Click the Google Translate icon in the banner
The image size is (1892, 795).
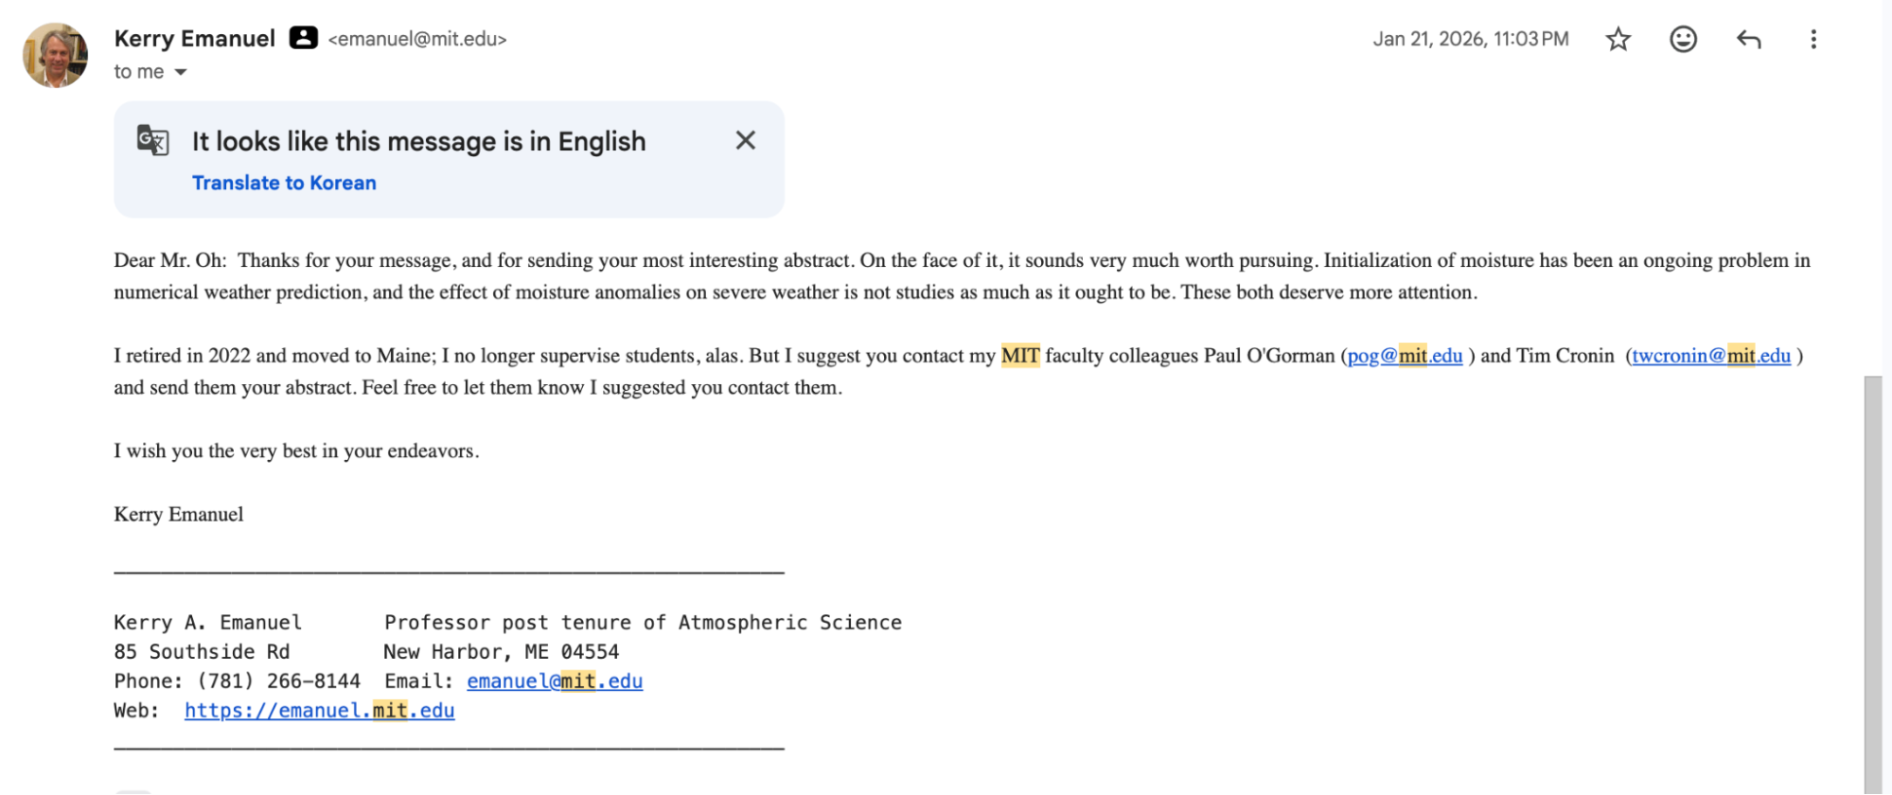[x=152, y=140]
